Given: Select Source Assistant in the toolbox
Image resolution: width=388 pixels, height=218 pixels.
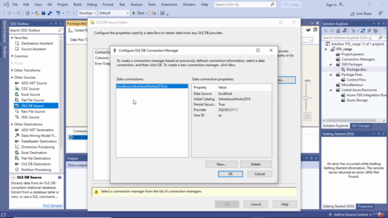Looking at the screenshot, I should [33, 49].
